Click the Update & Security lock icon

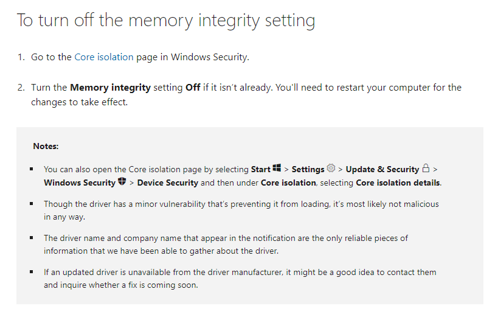426,169
